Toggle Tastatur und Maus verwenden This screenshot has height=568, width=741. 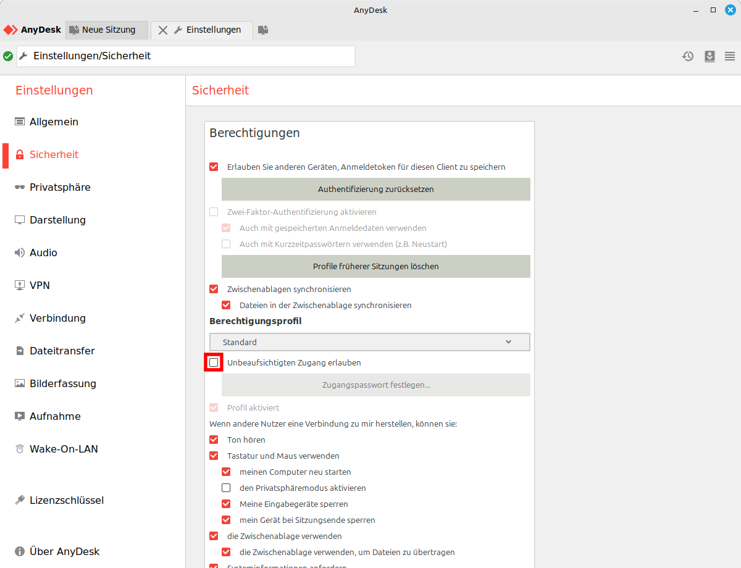coord(214,456)
